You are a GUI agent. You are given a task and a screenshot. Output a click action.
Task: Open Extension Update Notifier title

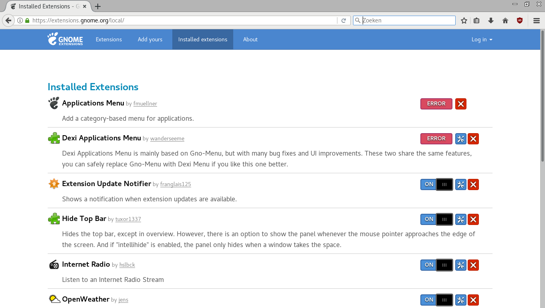107,184
